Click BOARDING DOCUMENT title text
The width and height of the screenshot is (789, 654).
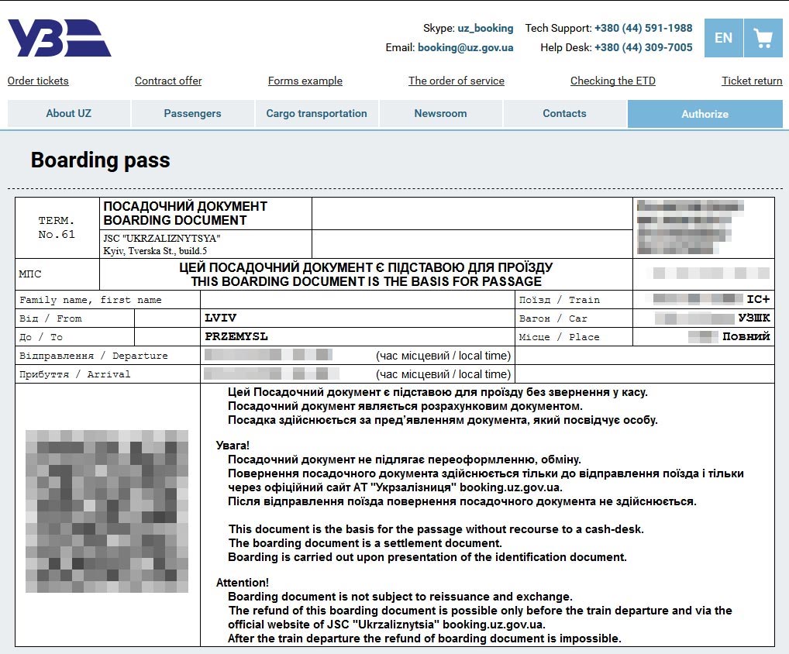[x=175, y=220]
